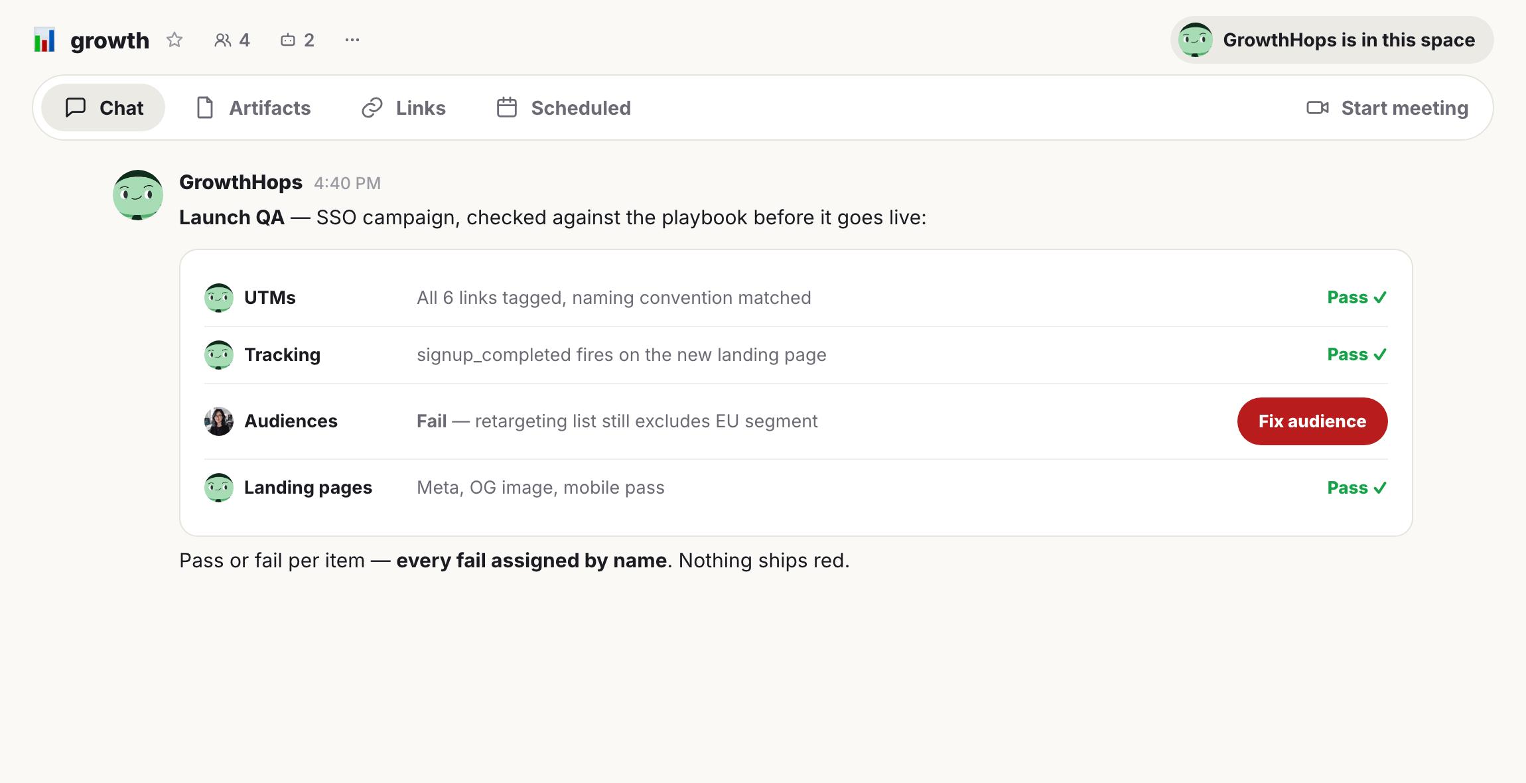Viewport: 1526px width, 783px height.
Task: Select the Landing pages row label
Action: coord(308,487)
